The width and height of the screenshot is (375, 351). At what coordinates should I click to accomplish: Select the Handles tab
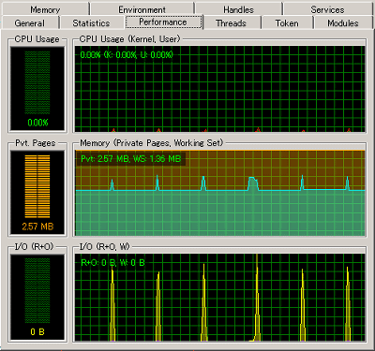[238, 9]
